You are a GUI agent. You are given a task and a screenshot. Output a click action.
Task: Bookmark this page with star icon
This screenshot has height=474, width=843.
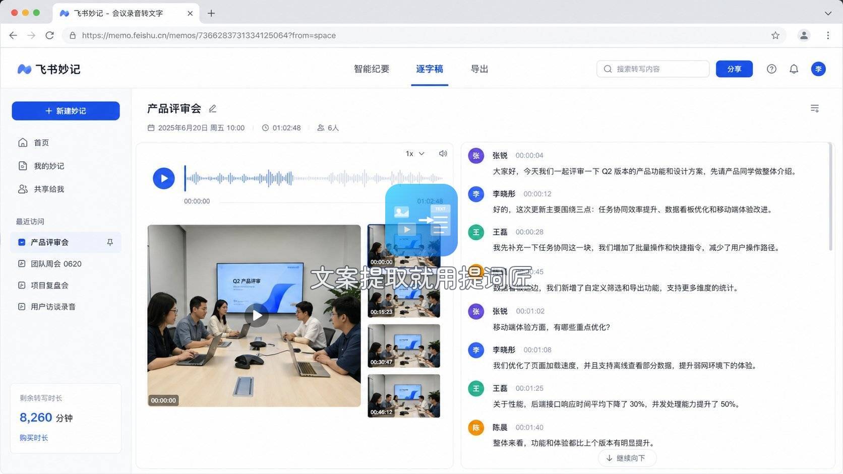point(775,35)
